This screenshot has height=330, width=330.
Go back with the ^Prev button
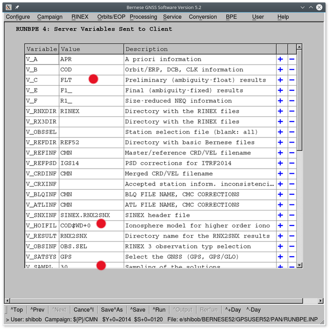point(37,310)
